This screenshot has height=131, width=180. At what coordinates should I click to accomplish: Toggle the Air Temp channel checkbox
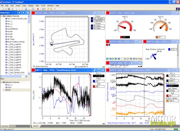click(x=6, y=39)
